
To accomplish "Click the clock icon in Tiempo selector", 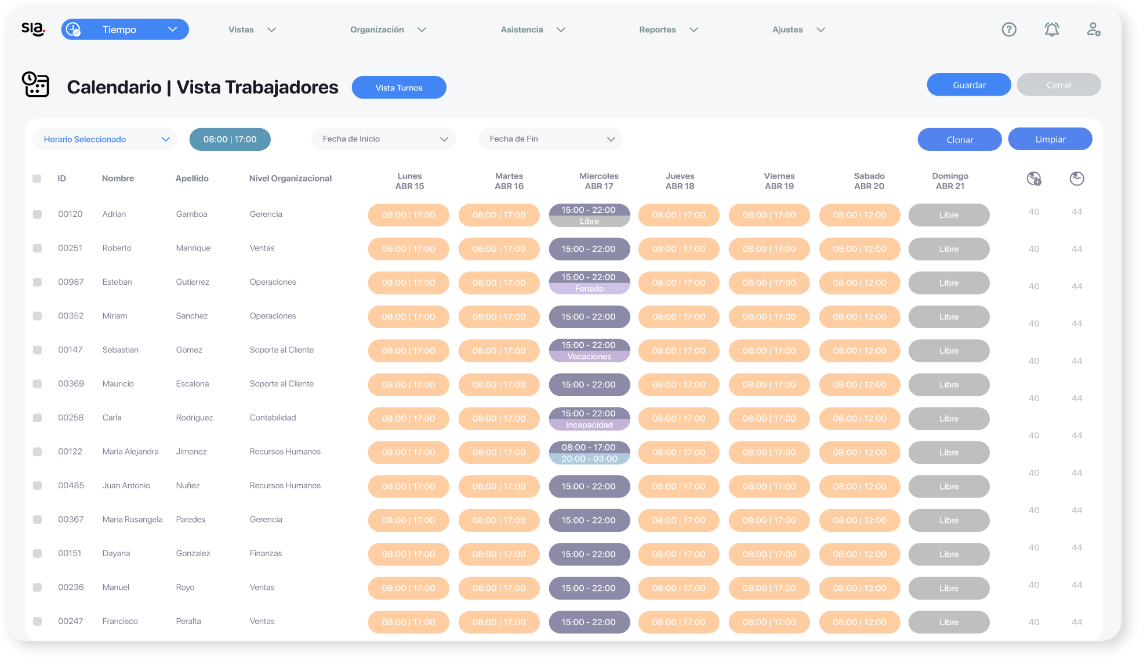I will coord(74,30).
